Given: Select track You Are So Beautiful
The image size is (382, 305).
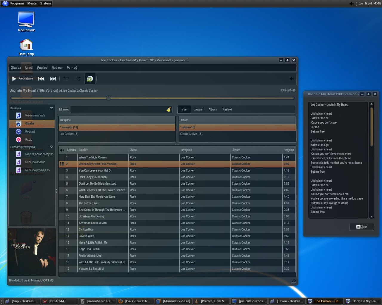Looking at the screenshot, I should point(177,269).
